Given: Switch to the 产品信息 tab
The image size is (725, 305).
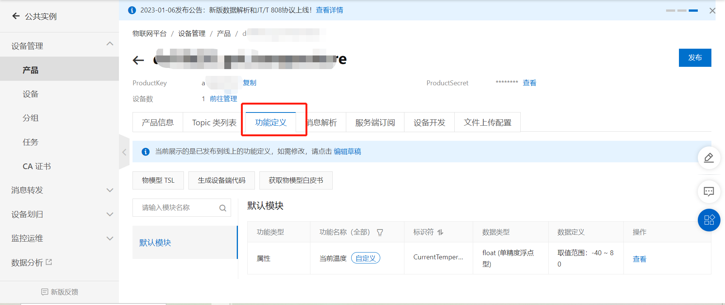Looking at the screenshot, I should [x=158, y=122].
